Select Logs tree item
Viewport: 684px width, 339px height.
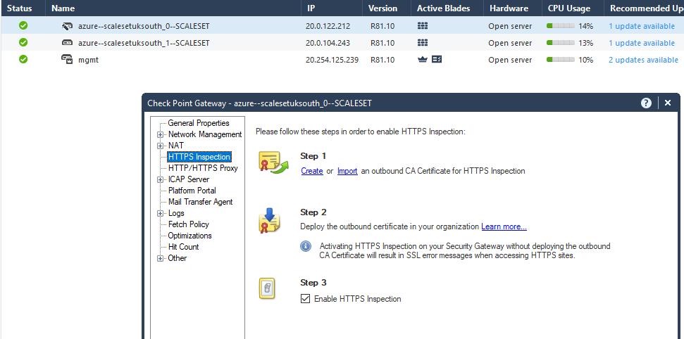[x=176, y=214]
